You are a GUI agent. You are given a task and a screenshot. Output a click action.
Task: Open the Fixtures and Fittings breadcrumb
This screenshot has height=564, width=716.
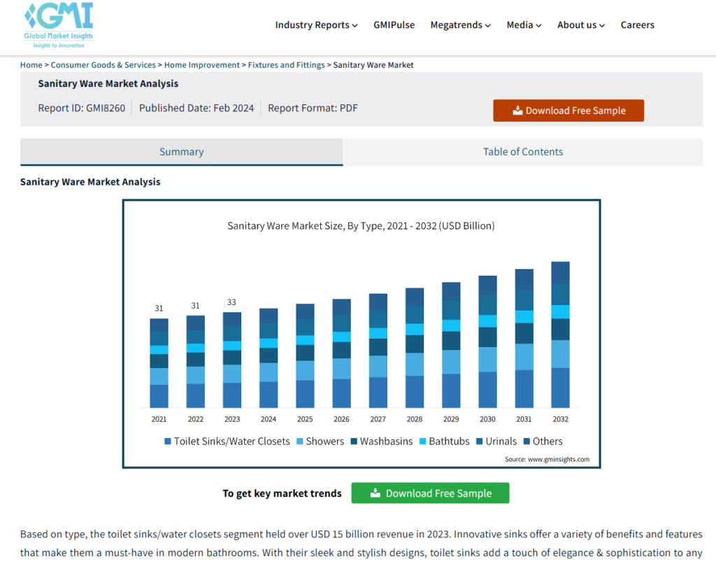coord(286,65)
